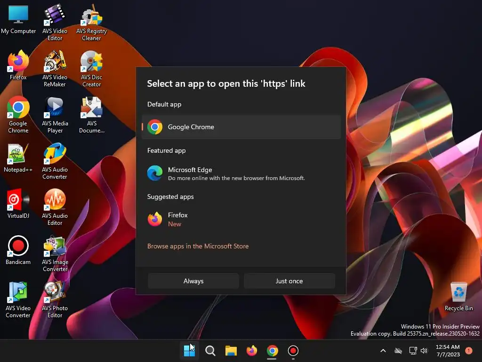Click the Firefox desktop shortcut

(x=18, y=65)
